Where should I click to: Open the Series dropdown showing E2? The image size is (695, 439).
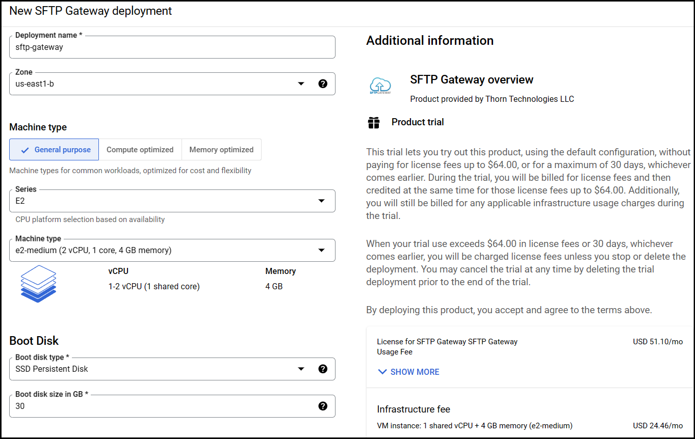pos(172,201)
